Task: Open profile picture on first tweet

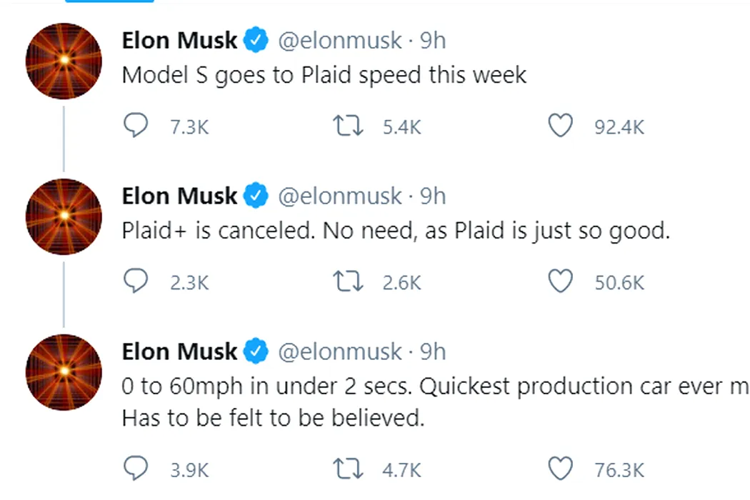Action: (x=64, y=61)
